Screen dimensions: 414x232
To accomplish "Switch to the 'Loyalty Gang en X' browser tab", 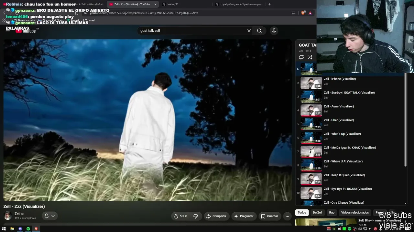I will 239,4.
